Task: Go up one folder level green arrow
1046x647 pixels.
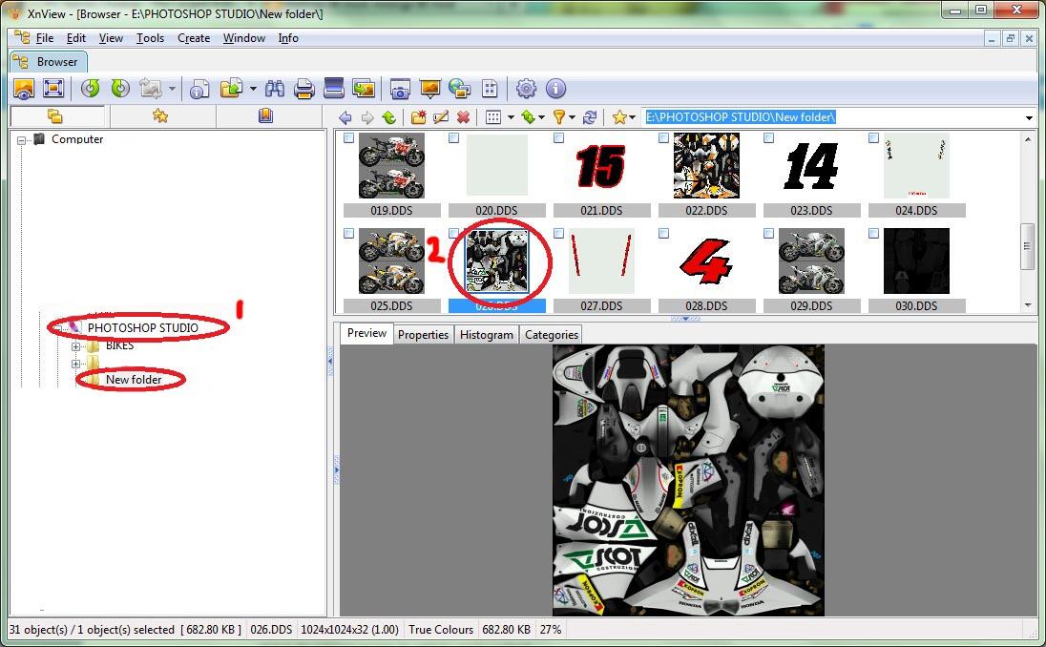Action: pos(389,118)
